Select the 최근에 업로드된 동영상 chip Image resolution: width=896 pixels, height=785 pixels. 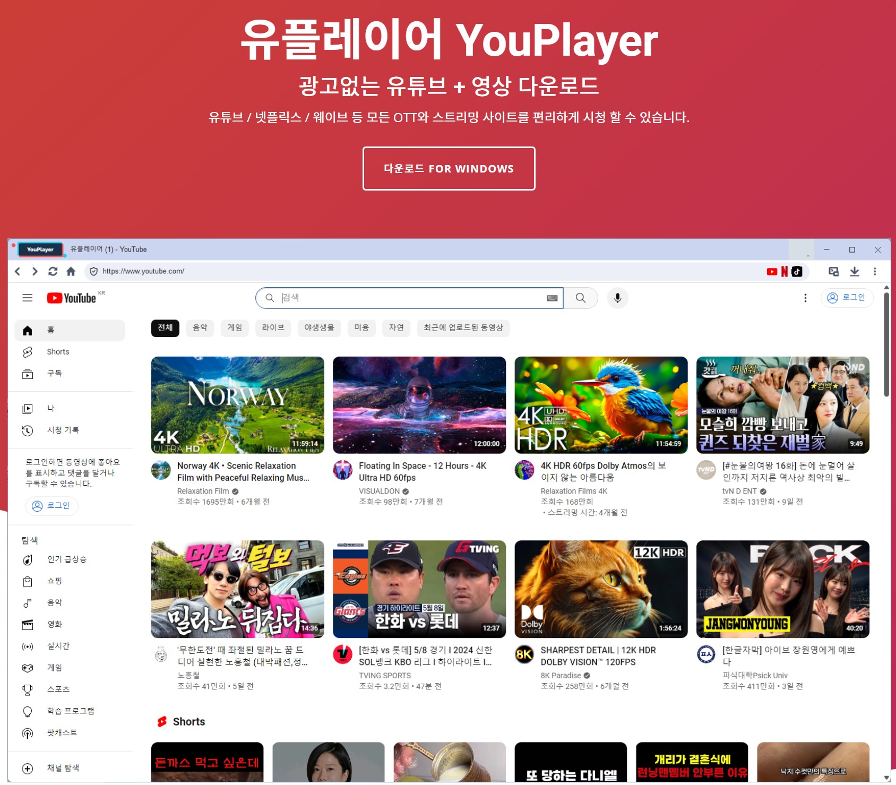(463, 327)
